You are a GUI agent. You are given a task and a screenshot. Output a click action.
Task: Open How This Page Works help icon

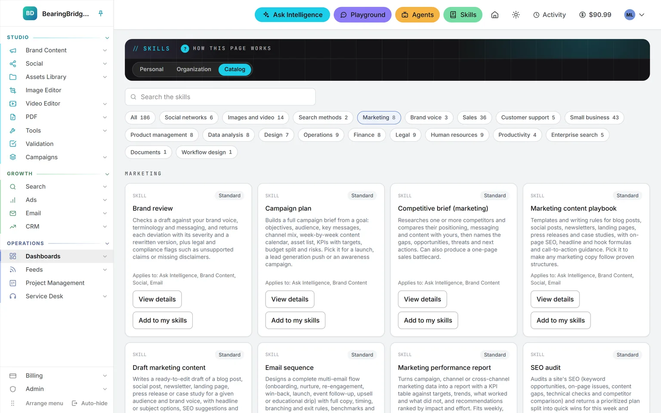tap(185, 49)
